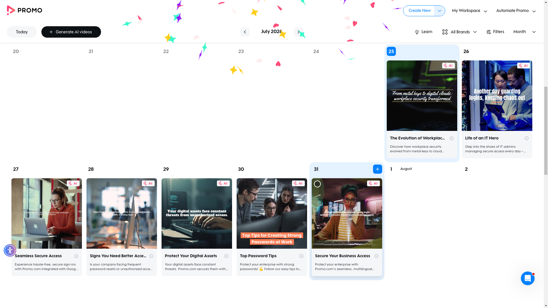548x308 pixels.
Task: Click the 'Seamless Secure Access' title
Action: click(x=38, y=256)
